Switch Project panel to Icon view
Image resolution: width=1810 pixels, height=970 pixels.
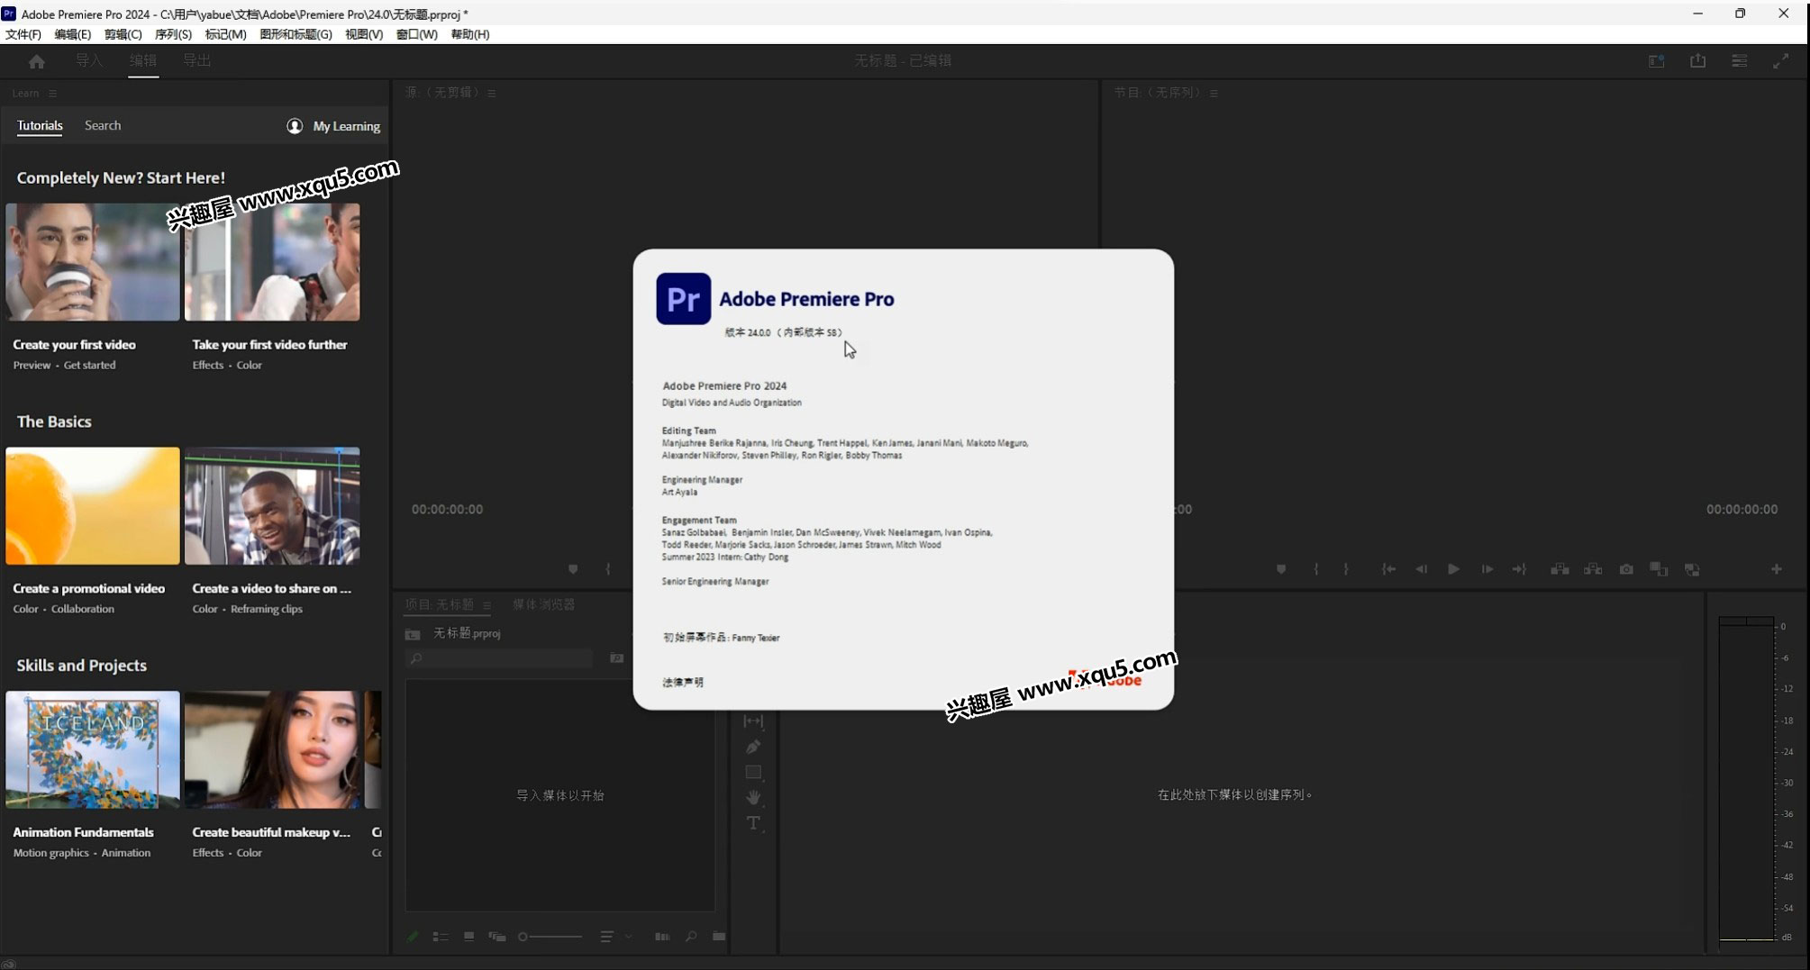pyautogui.click(x=468, y=937)
